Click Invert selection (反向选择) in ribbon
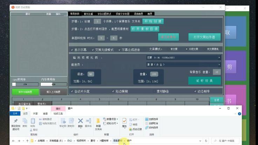The width and height of the screenshot is (258, 145). 152,127
